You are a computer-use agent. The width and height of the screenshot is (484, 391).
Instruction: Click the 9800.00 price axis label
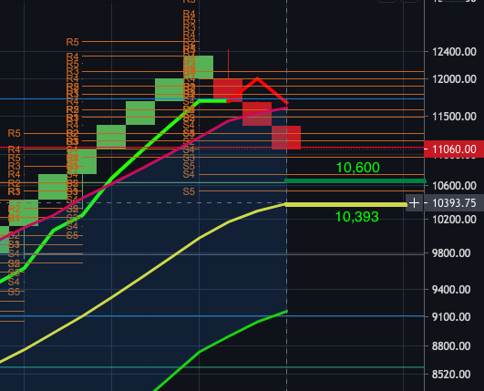(x=451, y=253)
